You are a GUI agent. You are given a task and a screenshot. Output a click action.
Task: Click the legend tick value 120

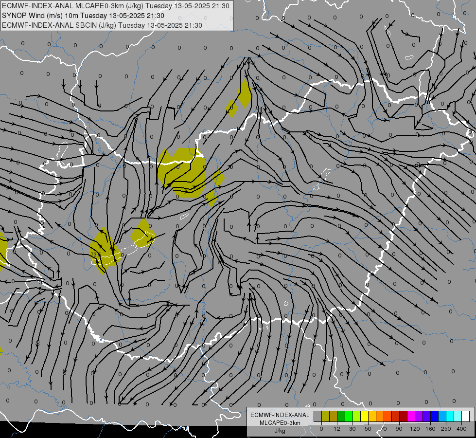click(x=415, y=429)
